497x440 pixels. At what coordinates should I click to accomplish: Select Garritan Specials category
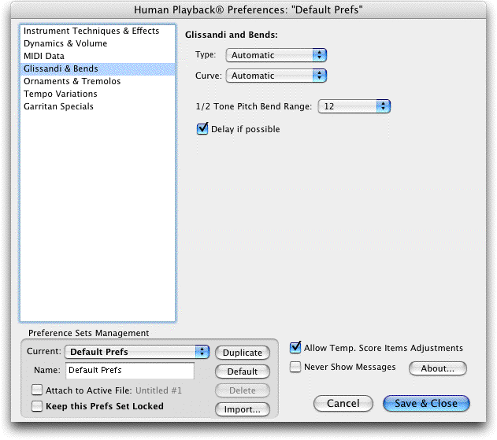point(98,107)
